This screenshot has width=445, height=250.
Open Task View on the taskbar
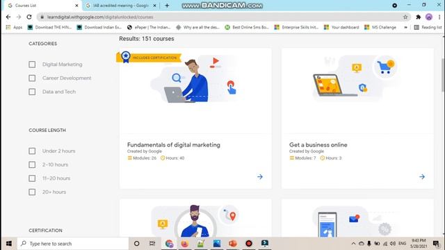152,244
